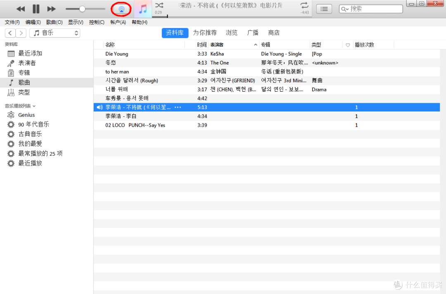Select the song 02 LOCO PUNCH--Say Yes
Screen dimensions: 446x294
click(267, 125)
